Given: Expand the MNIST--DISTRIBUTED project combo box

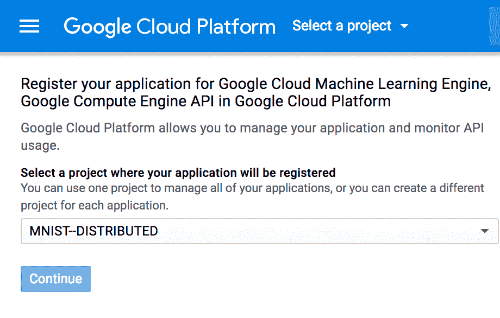Looking at the screenshot, I should (260, 231).
